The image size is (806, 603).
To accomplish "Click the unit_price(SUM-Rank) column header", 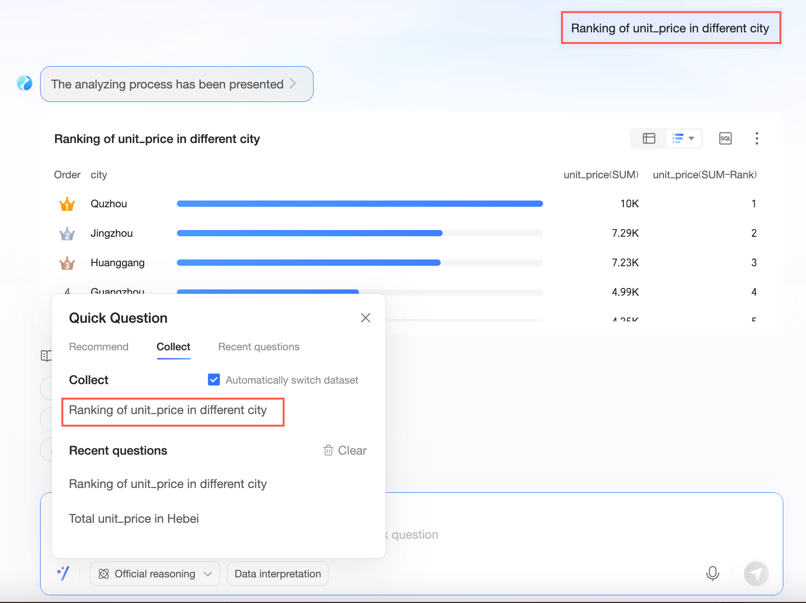I will coord(705,175).
